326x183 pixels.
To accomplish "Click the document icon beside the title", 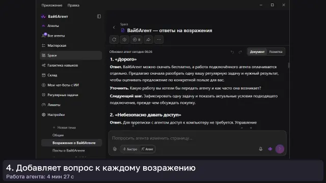I will [x=123, y=30].
